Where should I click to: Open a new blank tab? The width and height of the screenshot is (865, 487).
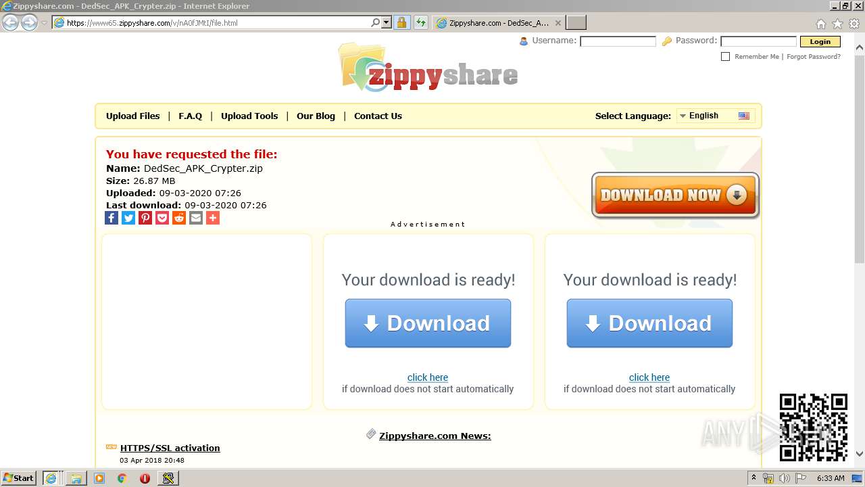tap(576, 23)
